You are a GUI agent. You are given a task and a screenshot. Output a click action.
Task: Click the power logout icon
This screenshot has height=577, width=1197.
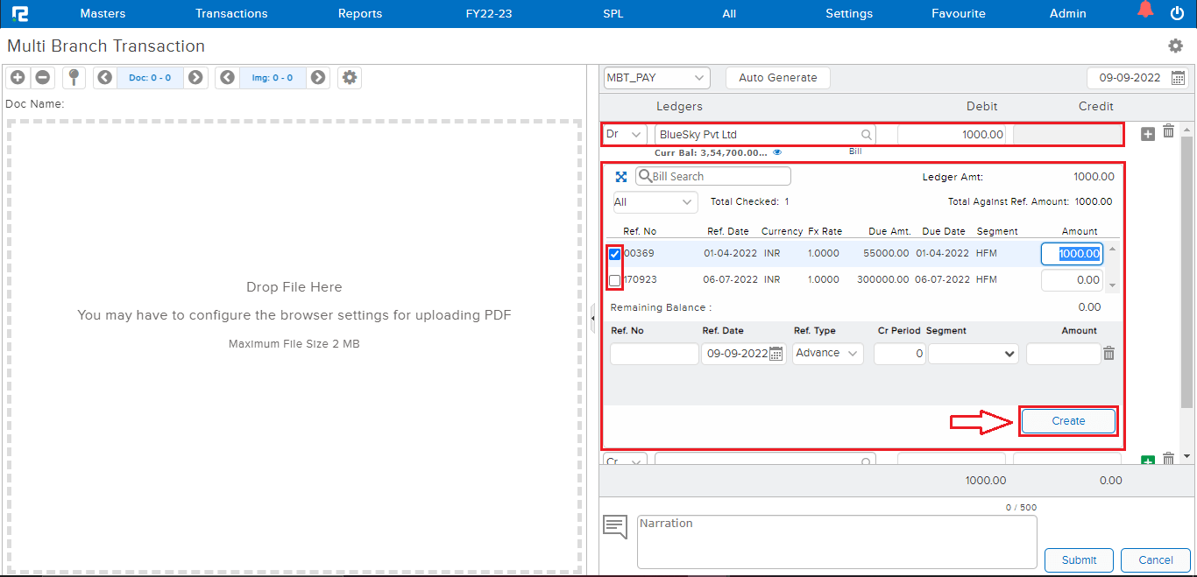click(1177, 13)
